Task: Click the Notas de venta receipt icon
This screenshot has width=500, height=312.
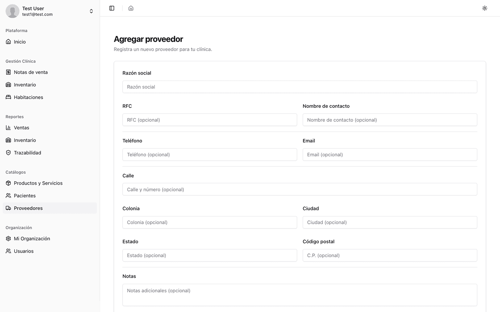Action: click(8, 72)
